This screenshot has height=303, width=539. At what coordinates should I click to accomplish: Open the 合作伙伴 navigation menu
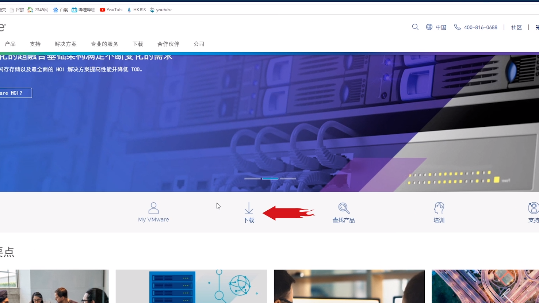pyautogui.click(x=168, y=44)
